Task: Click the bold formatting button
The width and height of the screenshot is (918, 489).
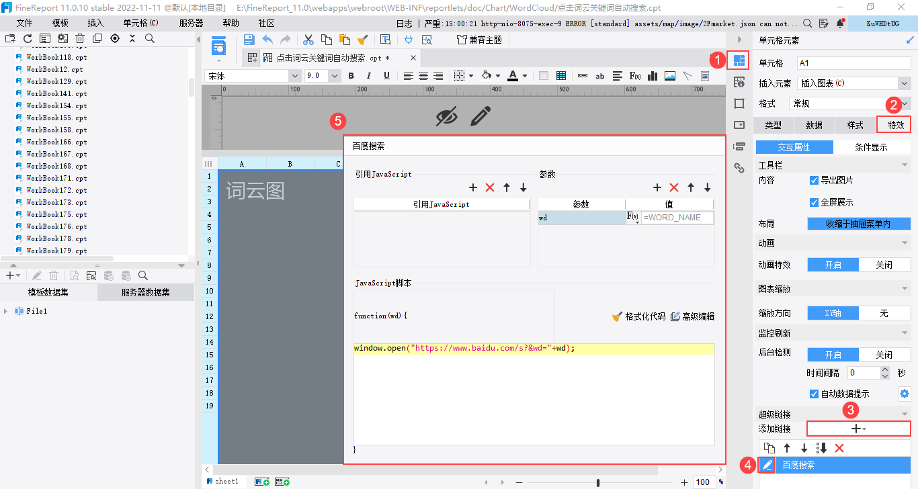Action: point(351,76)
